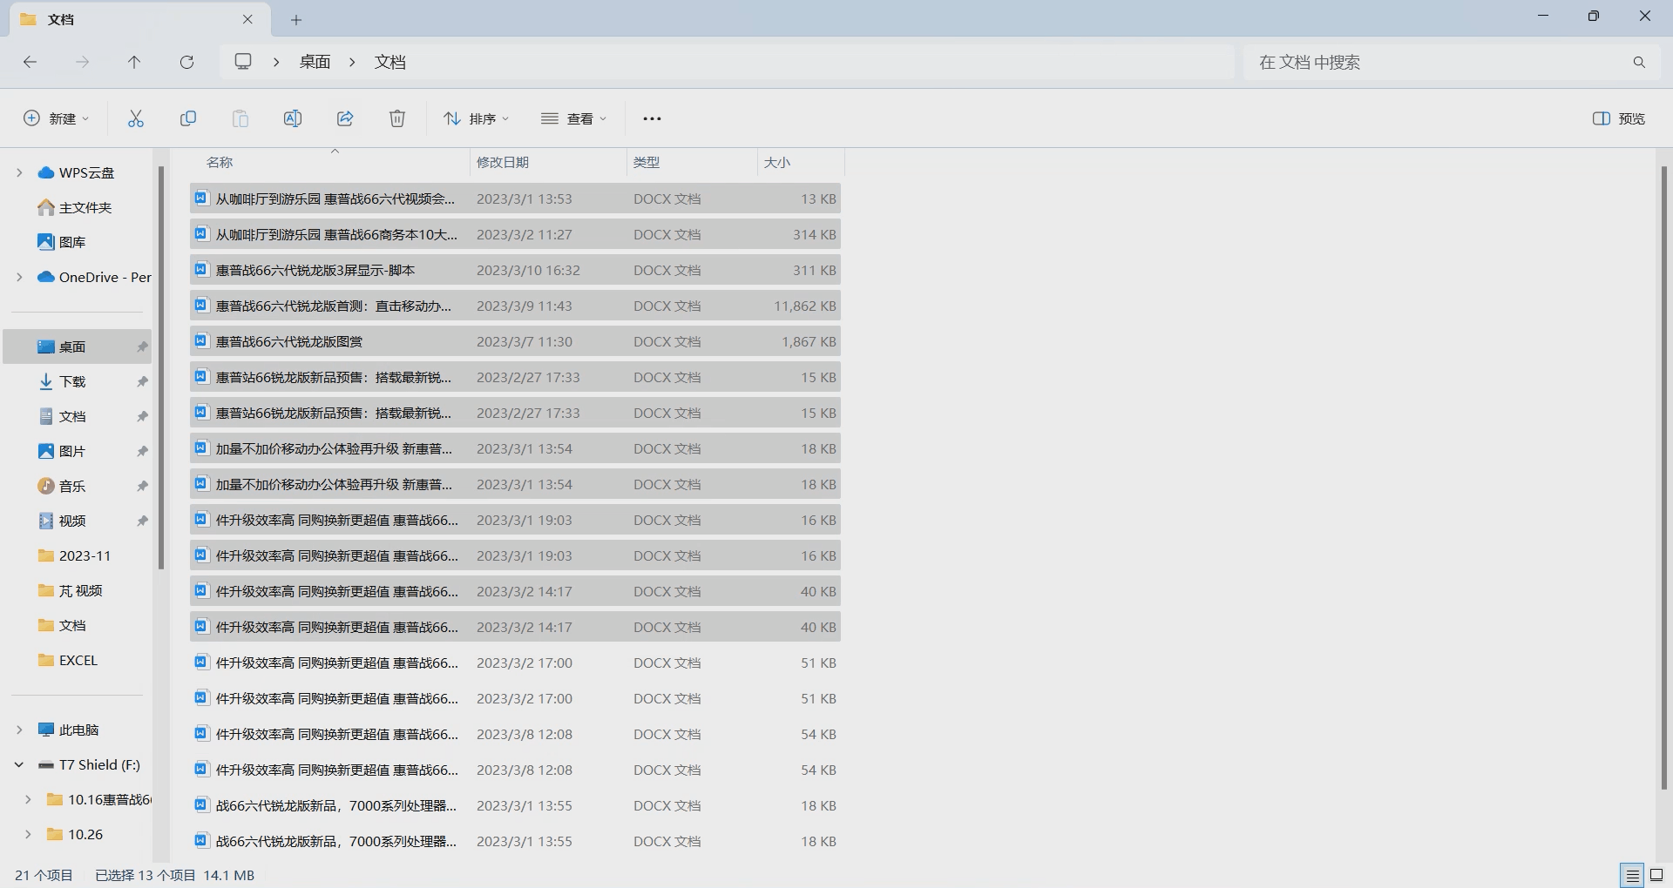Click the file list vertical scrollbar

pyautogui.click(x=1663, y=479)
